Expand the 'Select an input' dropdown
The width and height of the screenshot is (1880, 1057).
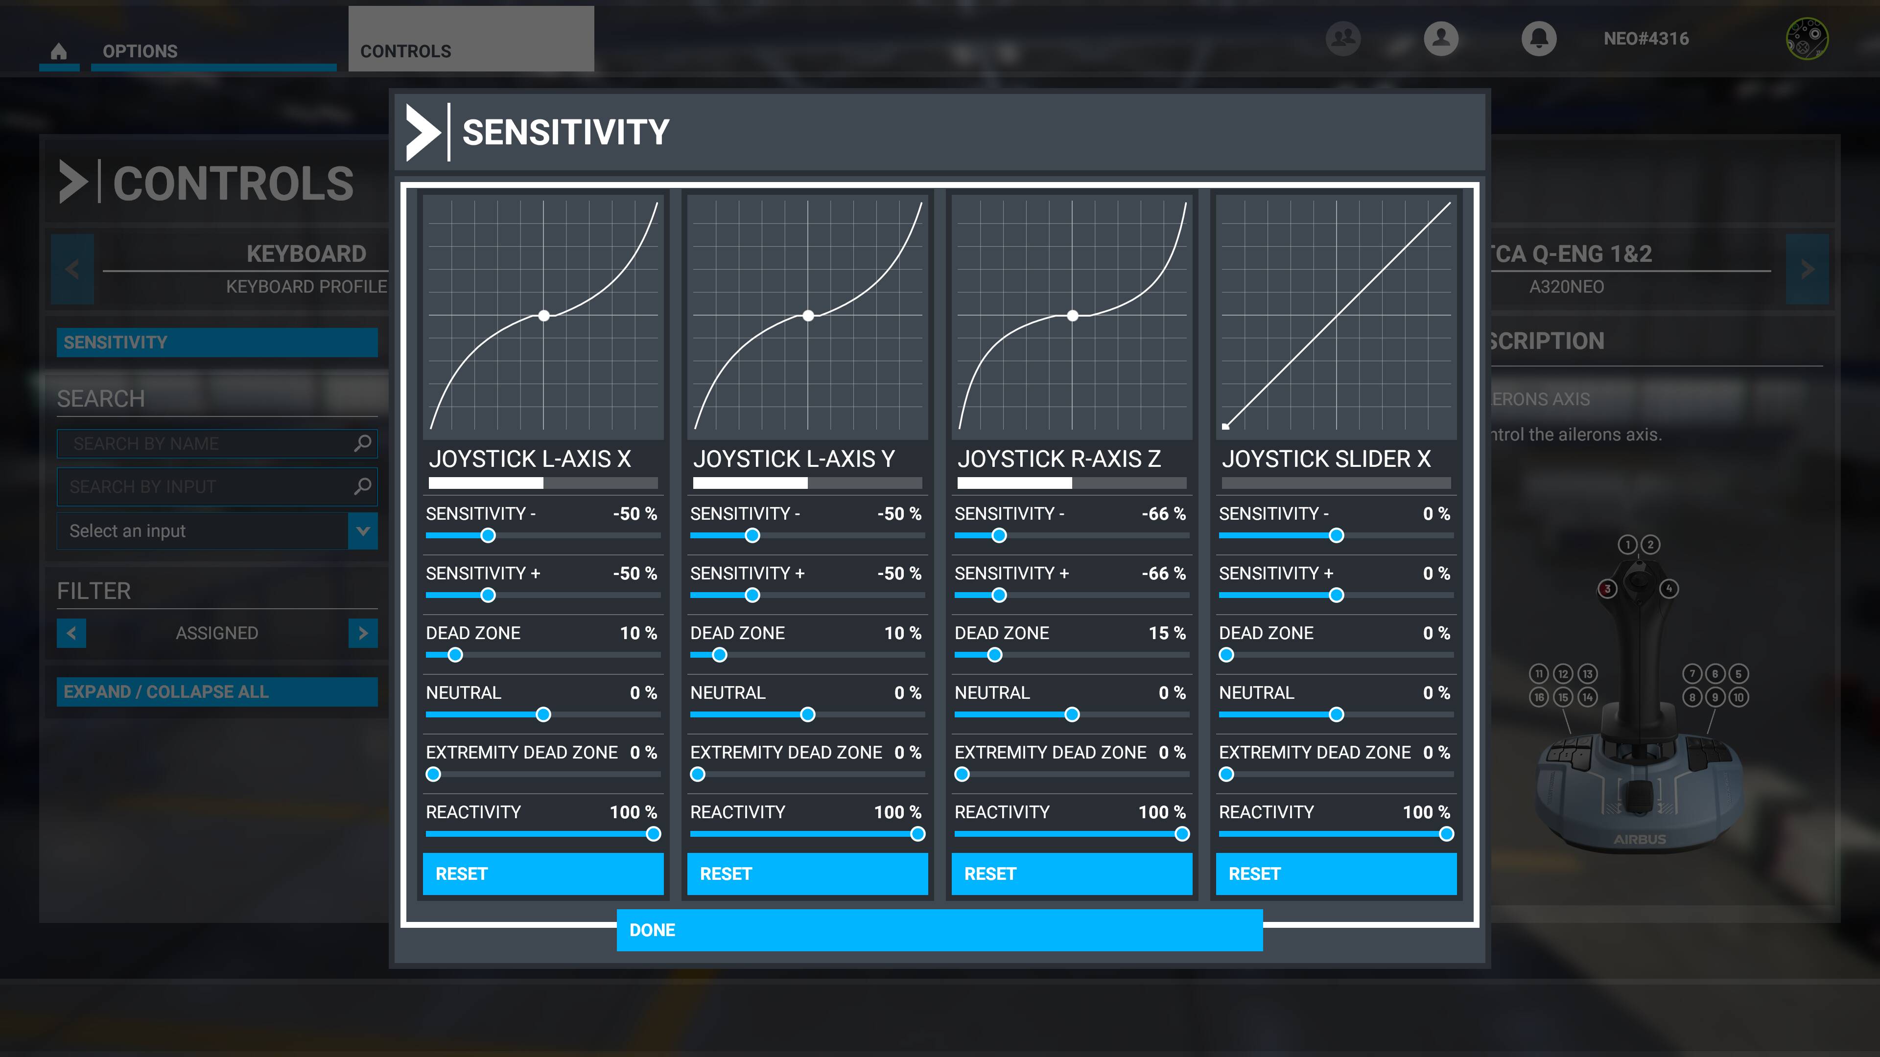pos(363,531)
